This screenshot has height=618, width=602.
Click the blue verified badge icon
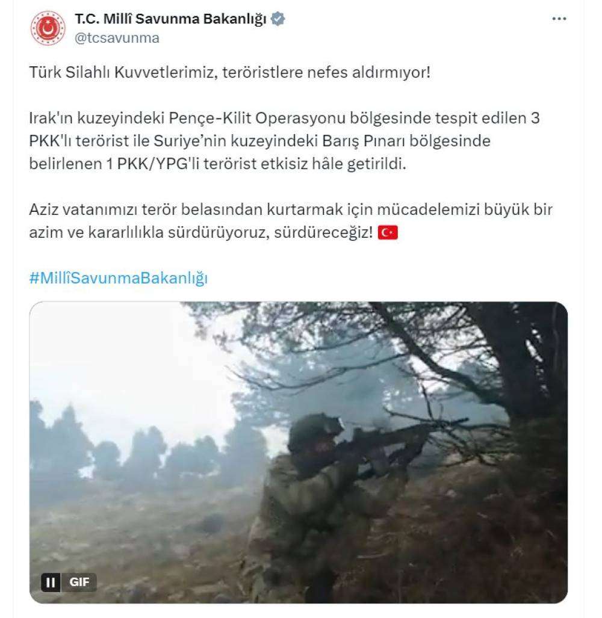[278, 19]
